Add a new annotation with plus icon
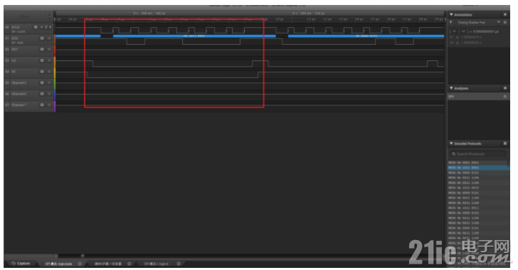The image size is (518, 270). click(504, 14)
